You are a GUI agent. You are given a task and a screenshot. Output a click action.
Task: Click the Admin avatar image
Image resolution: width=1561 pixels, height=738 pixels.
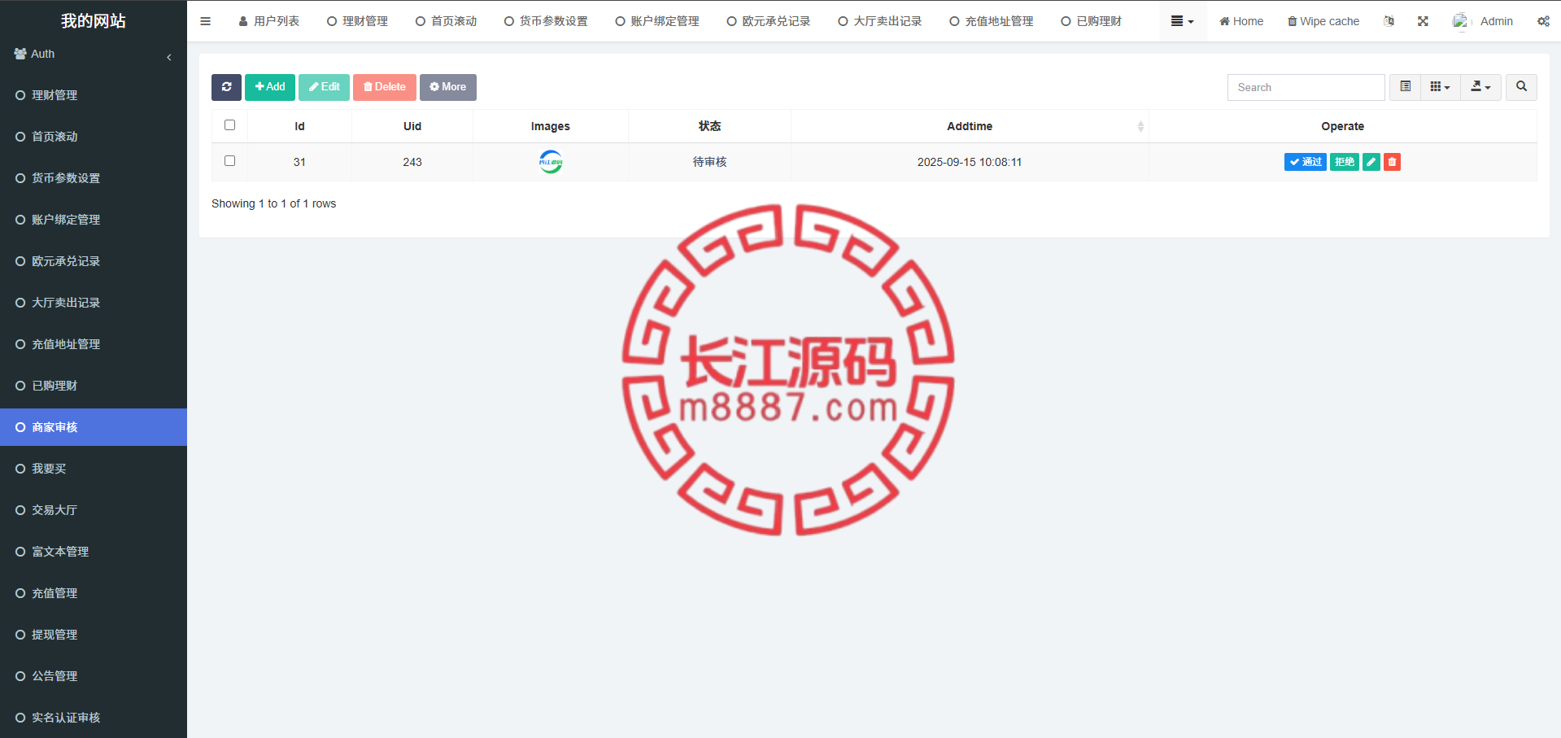(1461, 21)
